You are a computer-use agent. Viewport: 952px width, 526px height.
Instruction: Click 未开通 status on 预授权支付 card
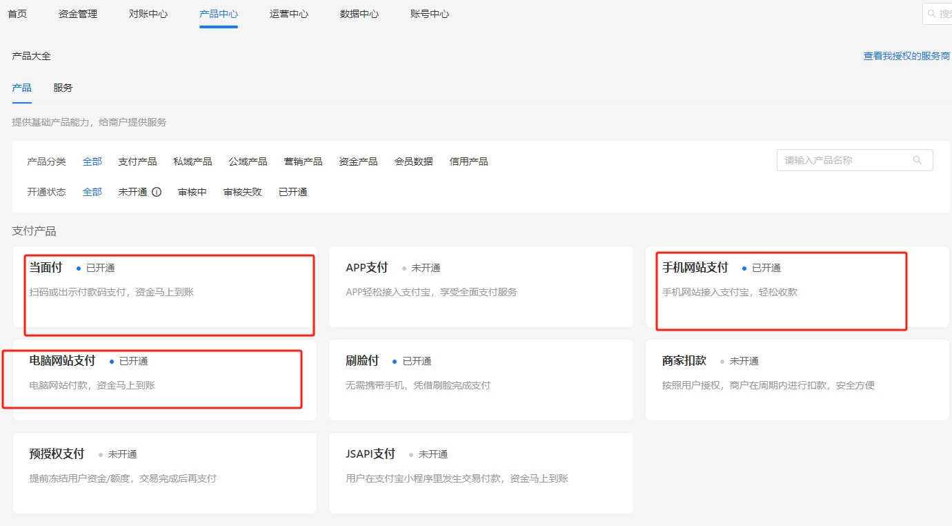click(x=123, y=454)
